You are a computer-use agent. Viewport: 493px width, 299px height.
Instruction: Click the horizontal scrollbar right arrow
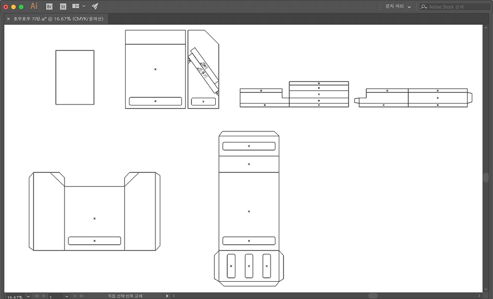coord(480,296)
